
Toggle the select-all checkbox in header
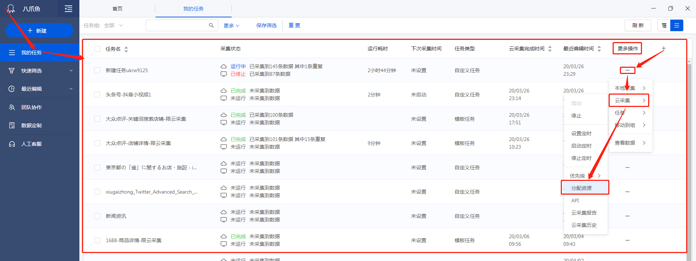click(x=97, y=49)
